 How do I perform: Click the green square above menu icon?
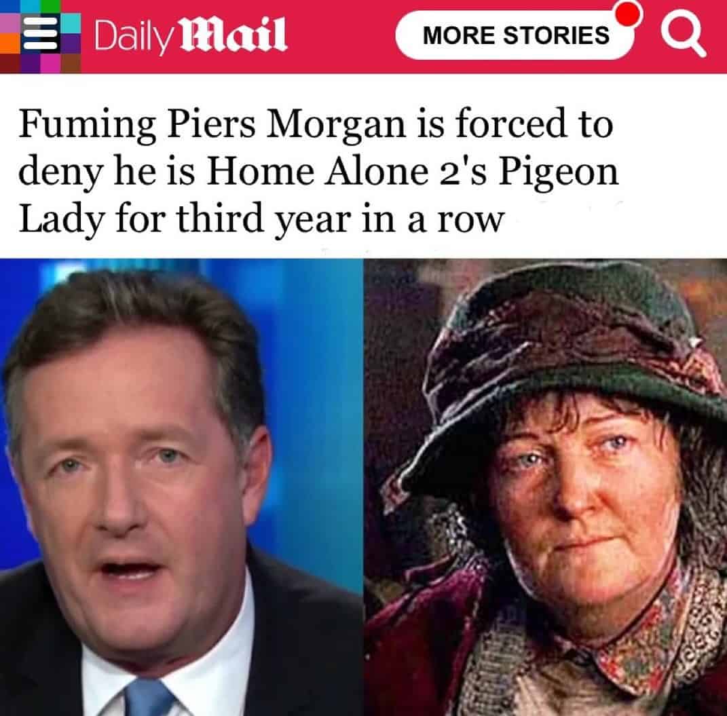(50, 7)
